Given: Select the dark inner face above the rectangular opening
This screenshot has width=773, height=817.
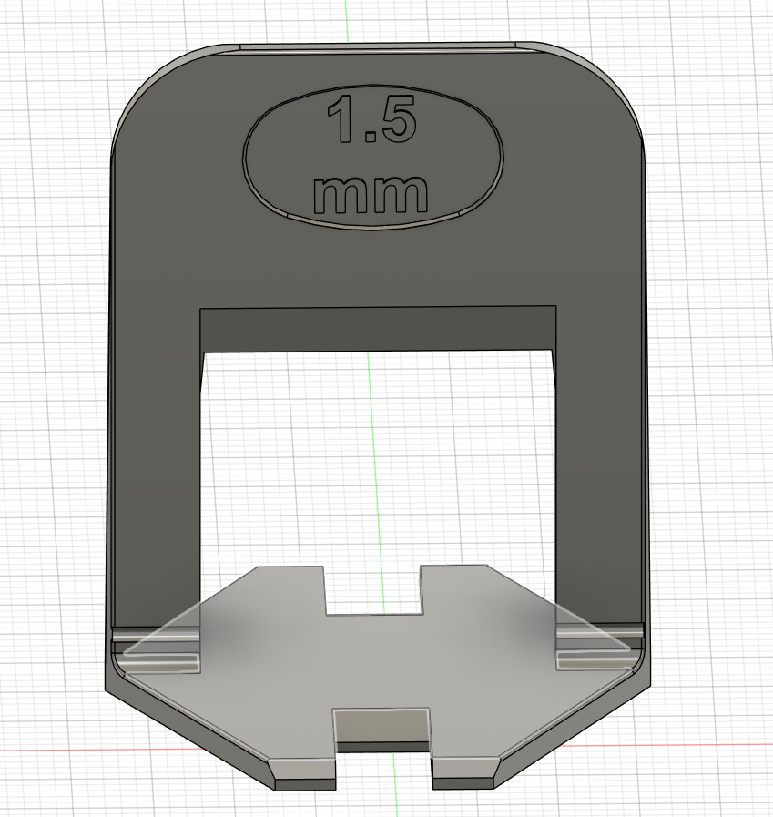Looking at the screenshot, I should click(378, 329).
